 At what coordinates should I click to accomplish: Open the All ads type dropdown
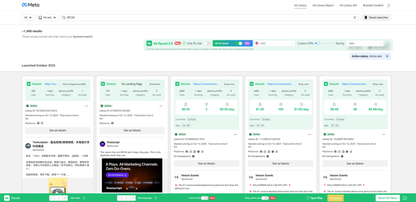47,17
